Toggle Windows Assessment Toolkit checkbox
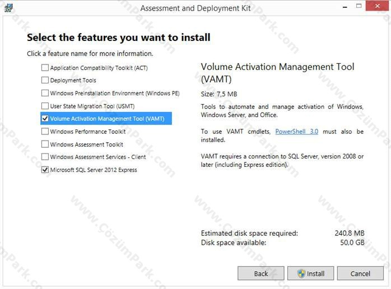The width and height of the screenshot is (391, 289). tap(45, 144)
